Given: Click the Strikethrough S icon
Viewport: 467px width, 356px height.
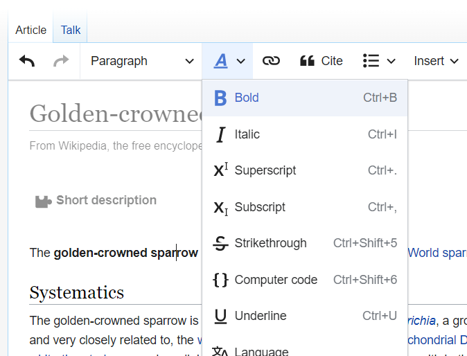Looking at the screenshot, I should click(220, 243).
